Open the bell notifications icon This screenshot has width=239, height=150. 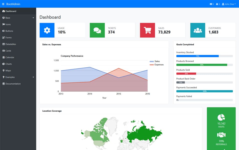pos(217,4)
